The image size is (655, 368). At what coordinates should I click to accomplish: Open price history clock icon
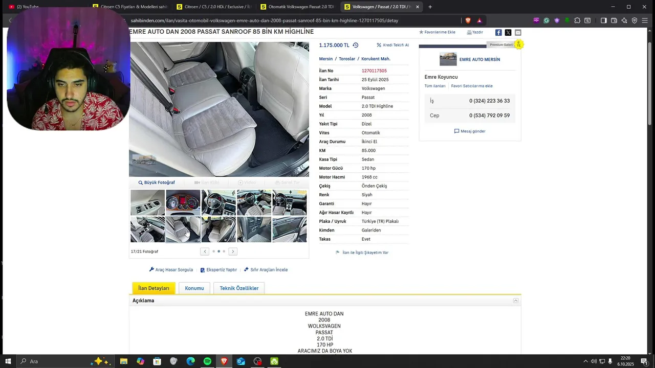pos(356,45)
